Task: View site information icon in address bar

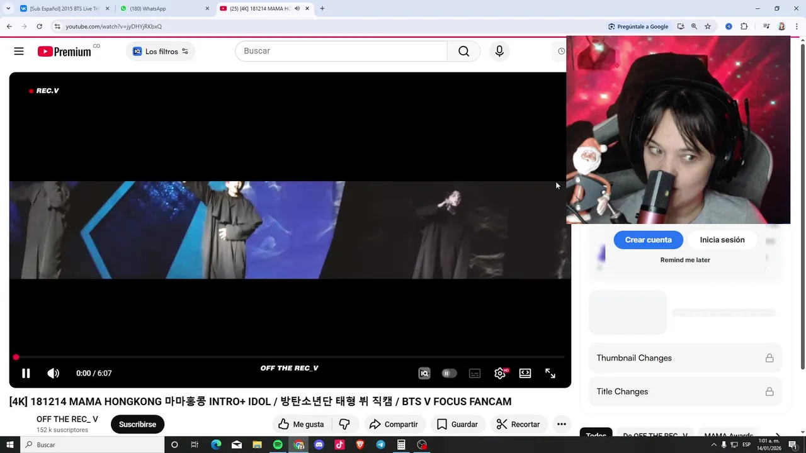Action: click(x=57, y=26)
